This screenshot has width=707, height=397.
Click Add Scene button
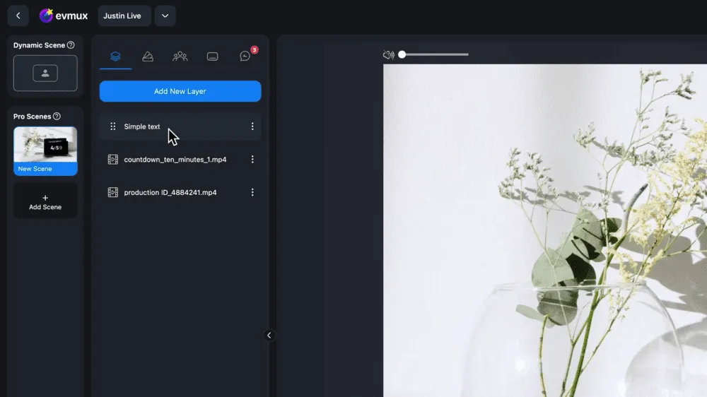click(x=45, y=202)
